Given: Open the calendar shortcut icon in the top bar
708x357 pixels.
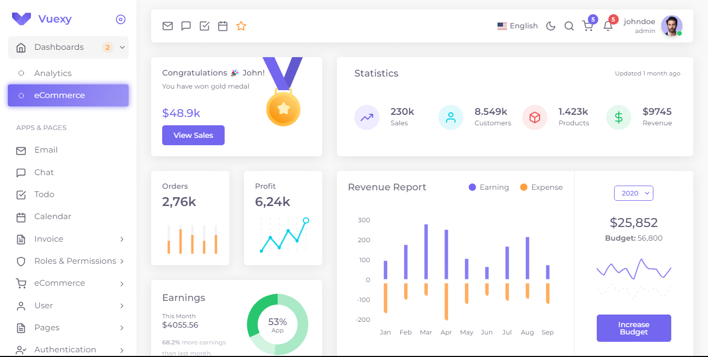Looking at the screenshot, I should (223, 25).
